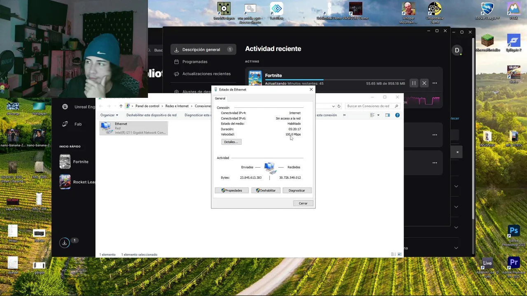Click received bytes value 30.726.549.012
The image size is (527, 296).
pos(290,178)
